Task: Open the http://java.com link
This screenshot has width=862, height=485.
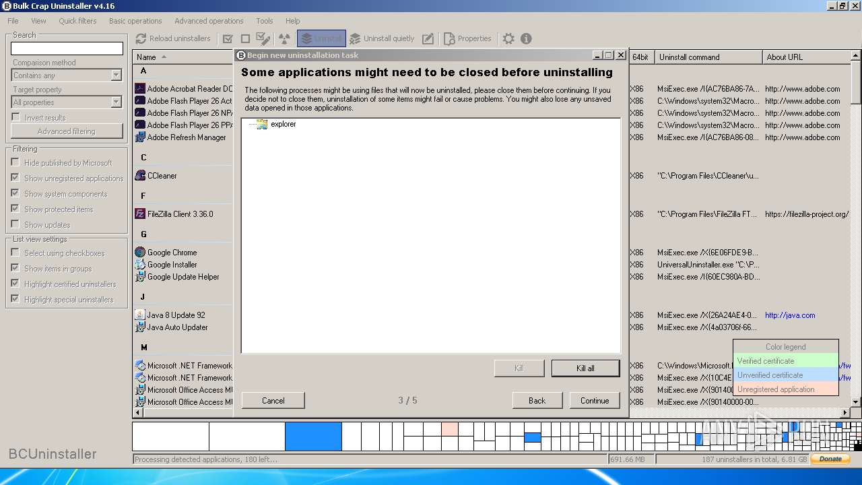Action: coord(790,315)
